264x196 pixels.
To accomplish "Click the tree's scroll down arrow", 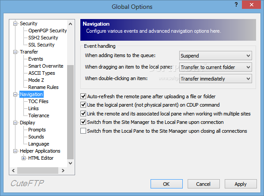I will click(x=70, y=163).
